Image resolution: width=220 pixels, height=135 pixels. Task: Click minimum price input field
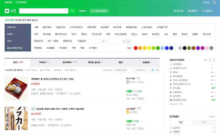[96, 41]
